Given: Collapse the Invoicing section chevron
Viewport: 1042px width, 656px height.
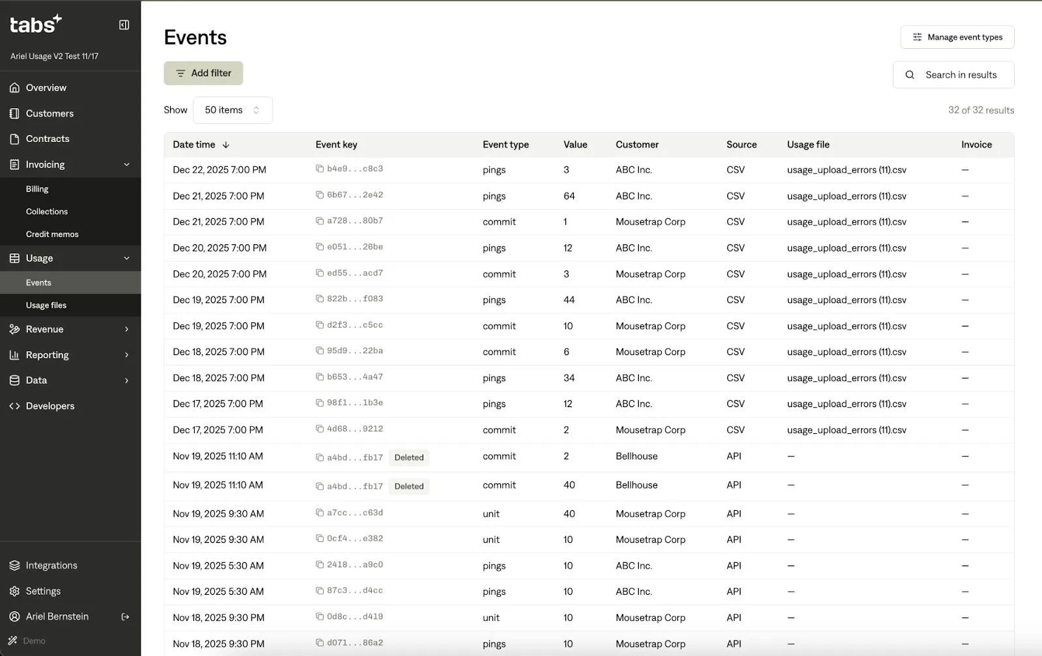Looking at the screenshot, I should pos(127,165).
